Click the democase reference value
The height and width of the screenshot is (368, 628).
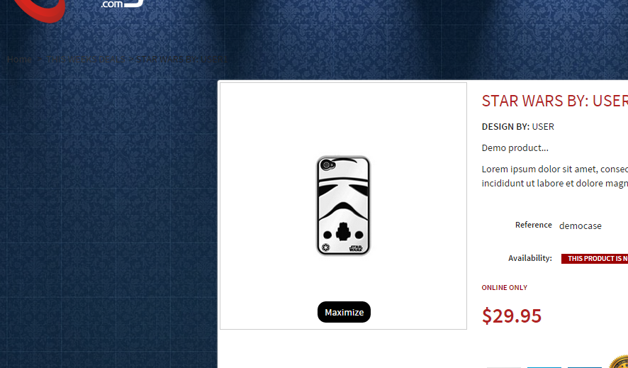pos(581,226)
